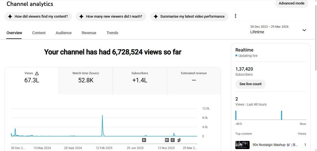The width and height of the screenshot is (317, 151).
Task: Expand the Lifetime date range dropdown
Action: 304,30
